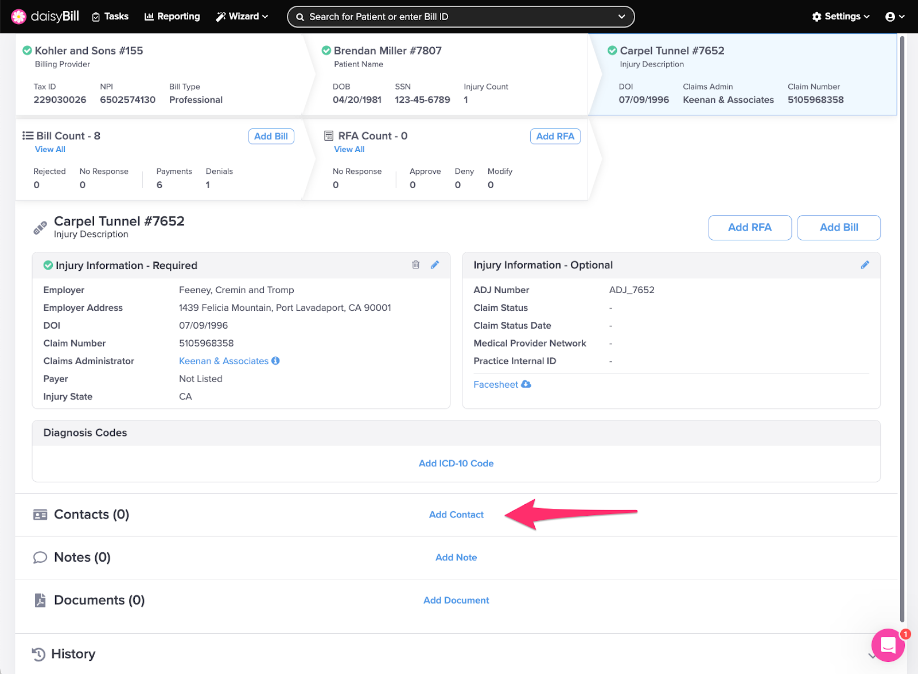This screenshot has width=918, height=674.
Task: Click the RFA Count document icon
Action: (x=329, y=136)
